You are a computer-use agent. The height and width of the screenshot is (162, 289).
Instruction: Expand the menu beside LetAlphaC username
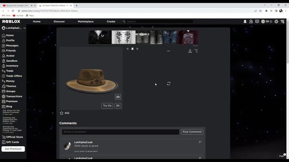[24, 28]
